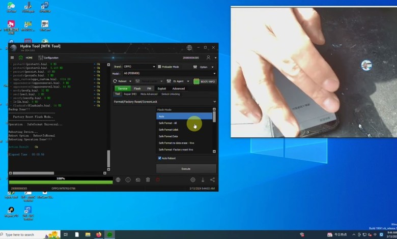Viewport: 397px width, 239px height.
Task: Toggle the Auto Reboot checkbox
Action: click(x=159, y=158)
